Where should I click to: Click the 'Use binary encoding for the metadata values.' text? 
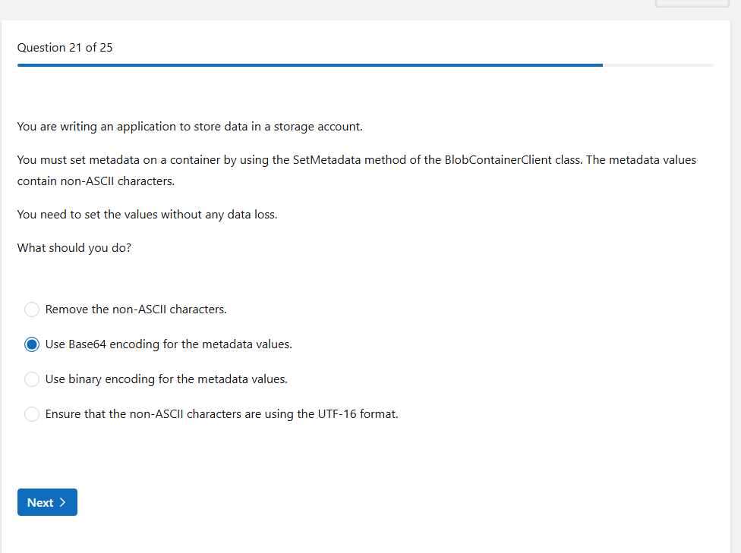166,379
